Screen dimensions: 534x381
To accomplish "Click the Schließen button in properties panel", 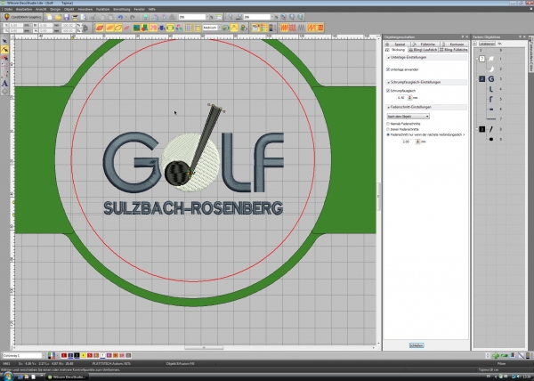I will [417, 345].
